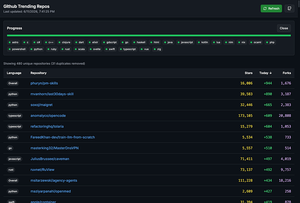This screenshot has width=300, height=203.
Task: Click star count 2,609 for openmed
Action: point(247,191)
